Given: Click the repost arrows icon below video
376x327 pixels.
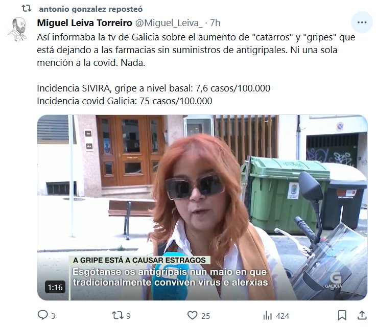Looking at the screenshot, I should (x=118, y=315).
